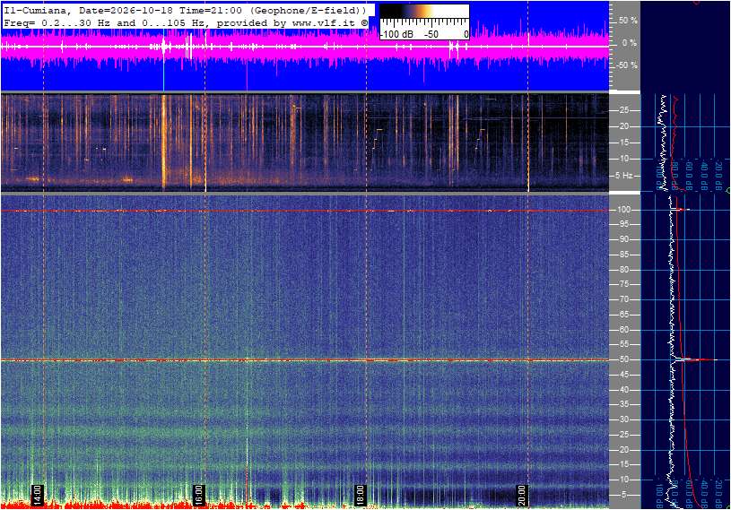
Task: Click the 18:00 time marker
Action: [x=360, y=495]
